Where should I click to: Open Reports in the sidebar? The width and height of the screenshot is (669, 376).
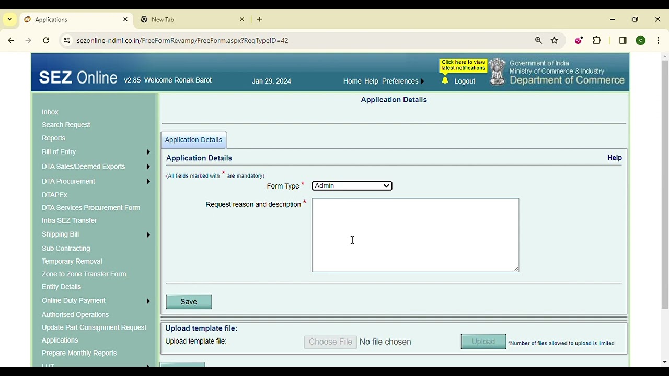tap(53, 138)
